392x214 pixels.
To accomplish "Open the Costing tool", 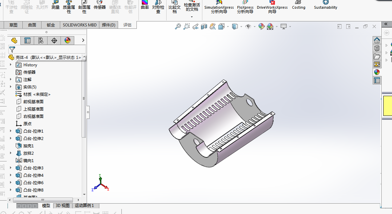I will 298,5.
